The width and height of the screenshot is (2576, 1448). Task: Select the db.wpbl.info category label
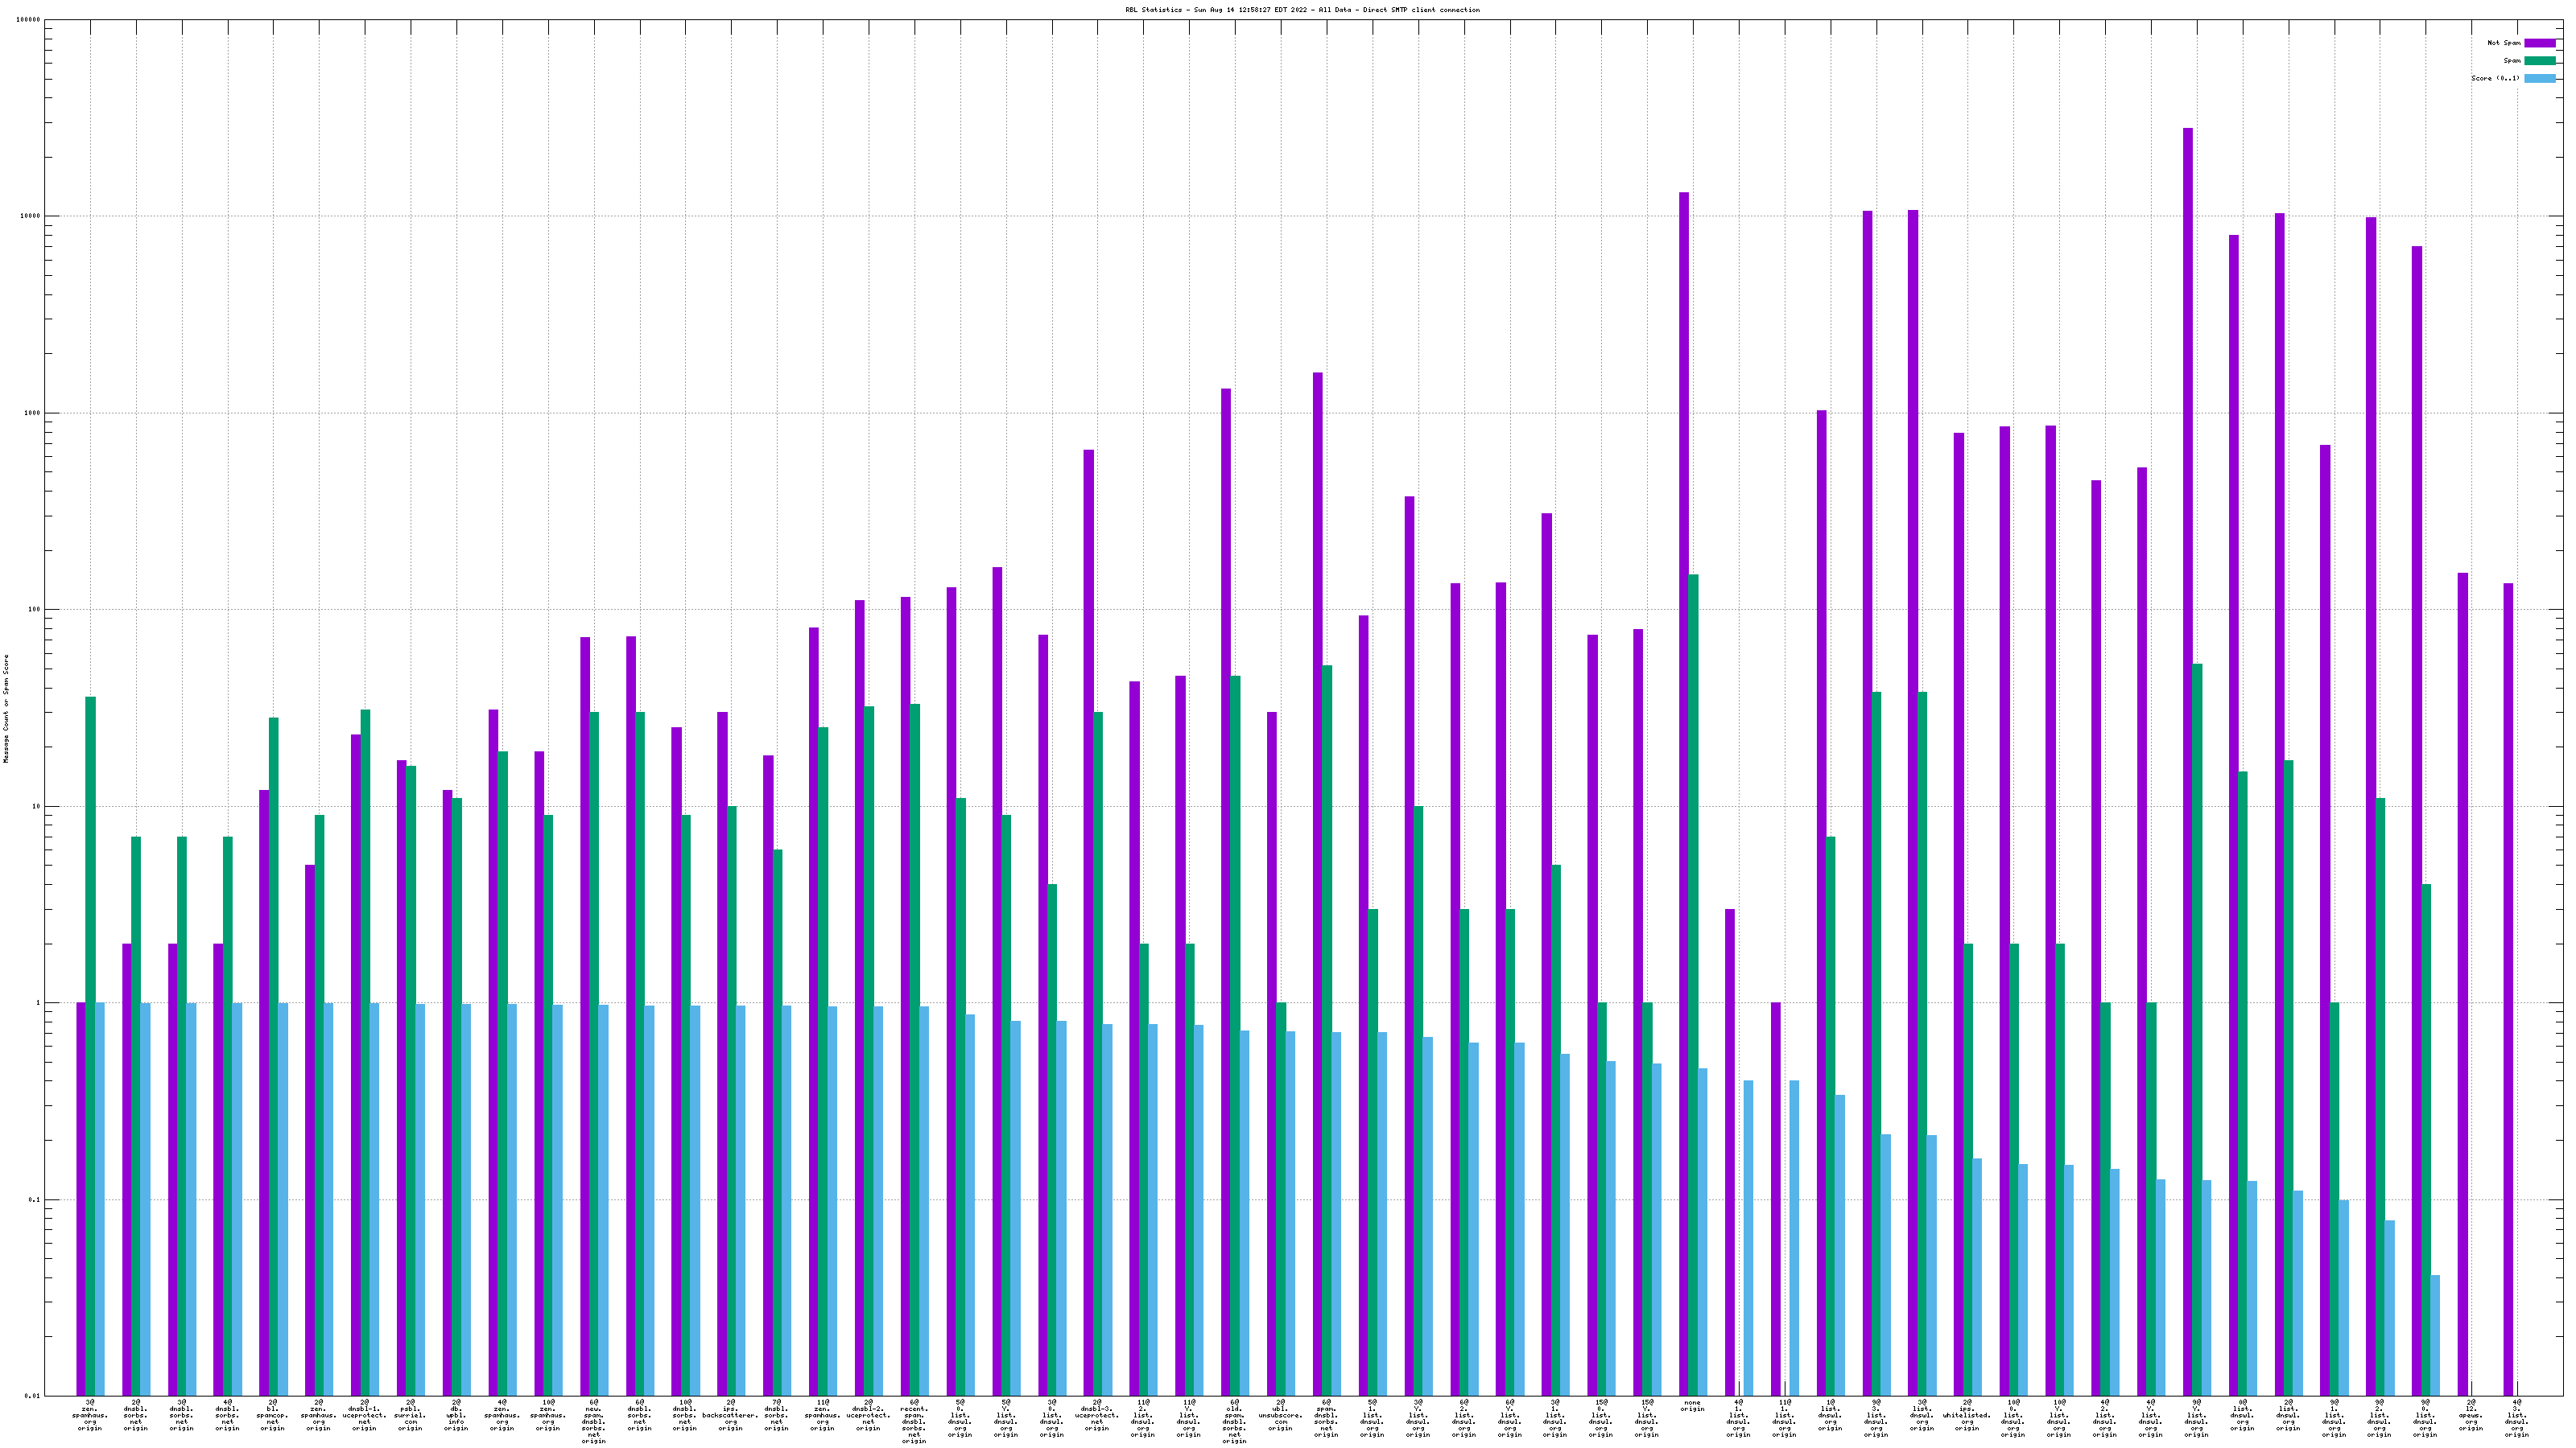point(456,1415)
